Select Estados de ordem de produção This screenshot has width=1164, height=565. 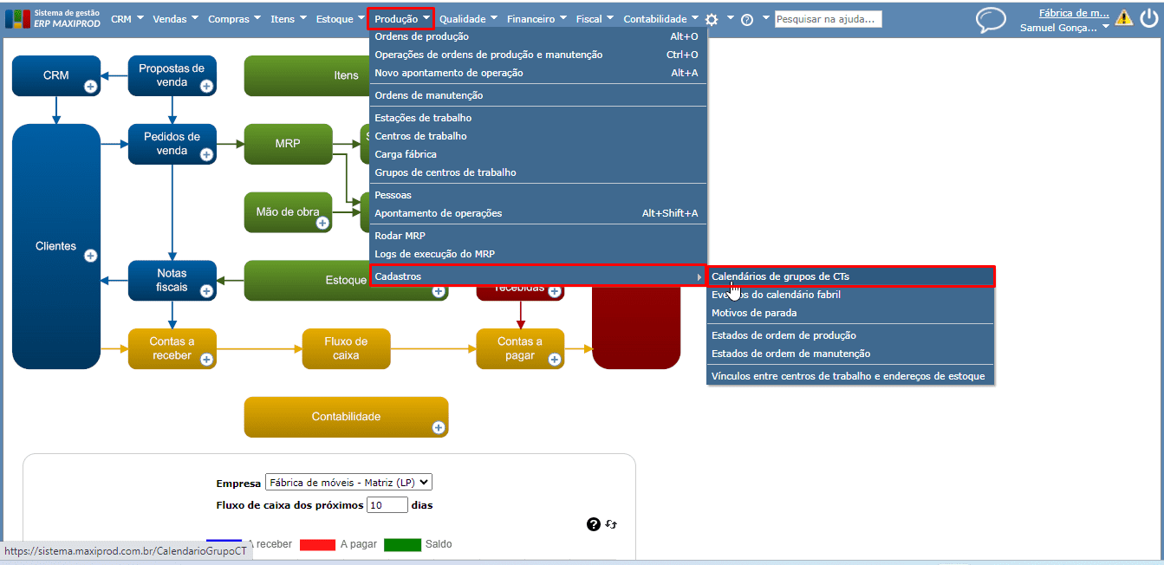point(851,335)
